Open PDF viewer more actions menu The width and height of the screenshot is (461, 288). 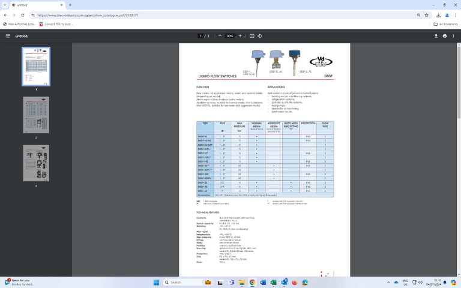coord(453,36)
